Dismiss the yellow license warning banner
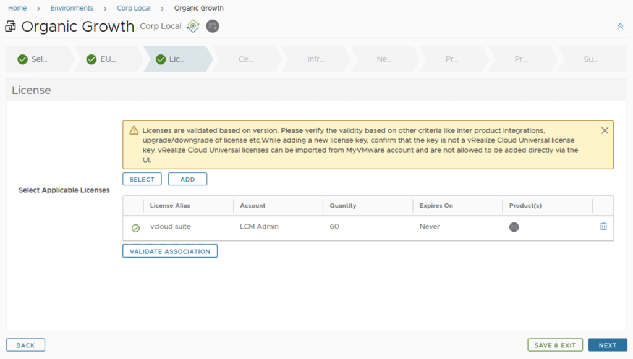This screenshot has width=633, height=359. tap(605, 130)
